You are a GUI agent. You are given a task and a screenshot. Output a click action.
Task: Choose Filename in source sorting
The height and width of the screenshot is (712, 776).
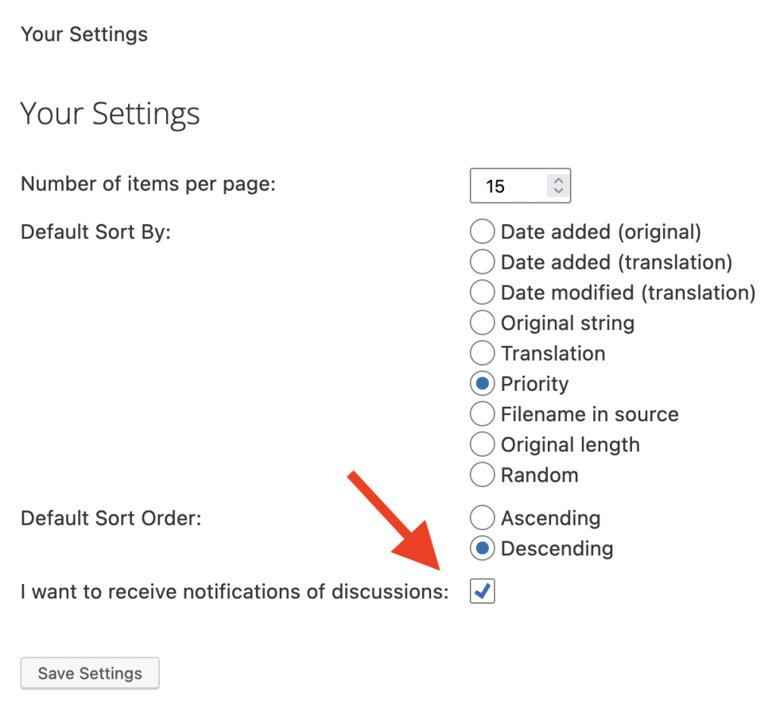pyautogui.click(x=482, y=414)
